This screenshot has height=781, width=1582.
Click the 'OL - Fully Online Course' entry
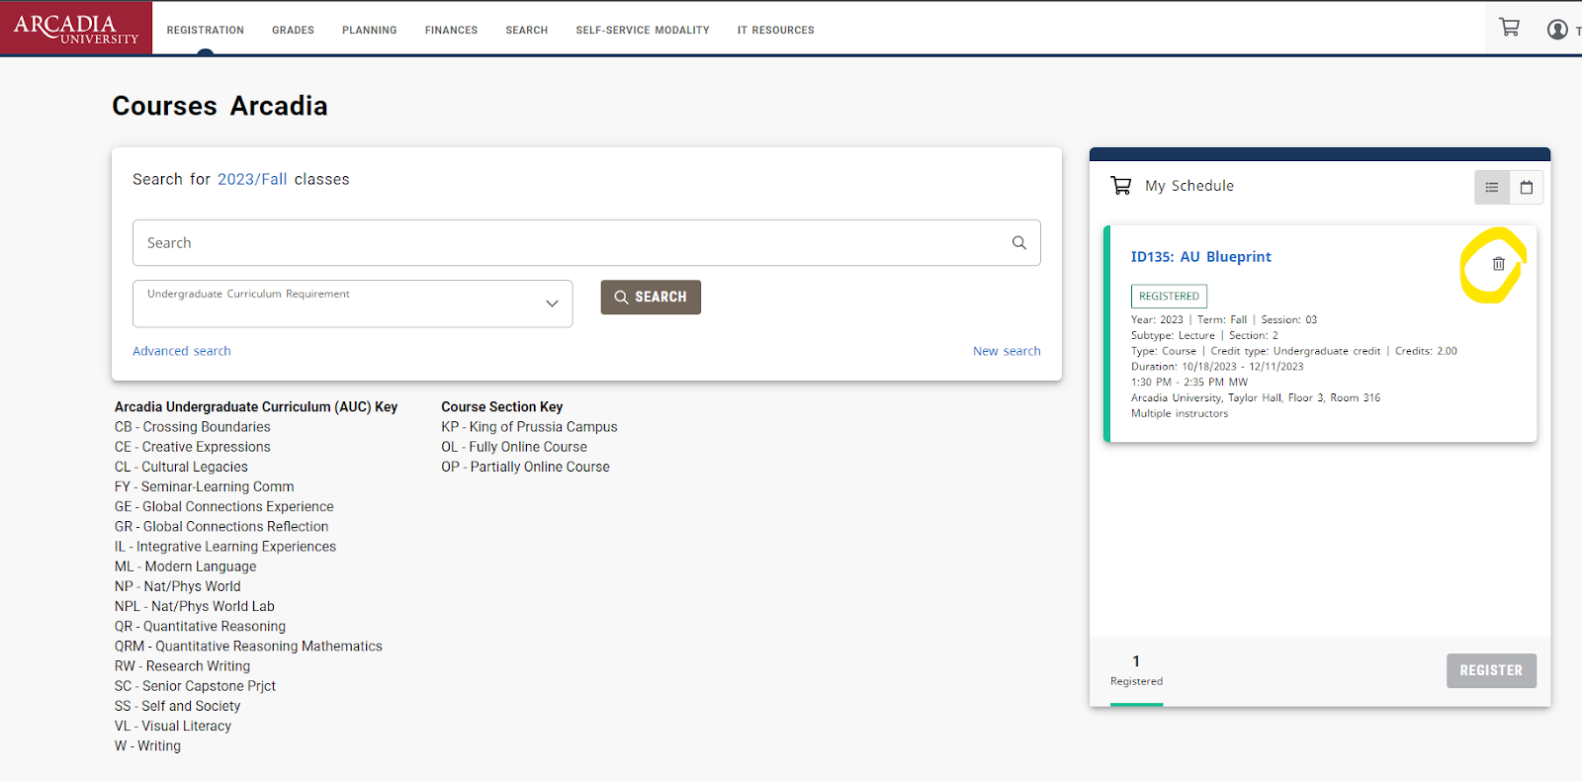coord(514,447)
